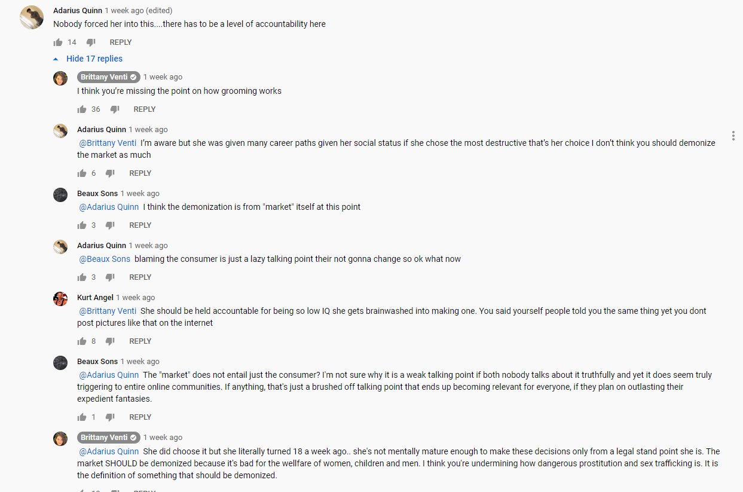Open Adarius Quinn's large profile avatar
This screenshot has width=743, height=492.
pos(32,17)
